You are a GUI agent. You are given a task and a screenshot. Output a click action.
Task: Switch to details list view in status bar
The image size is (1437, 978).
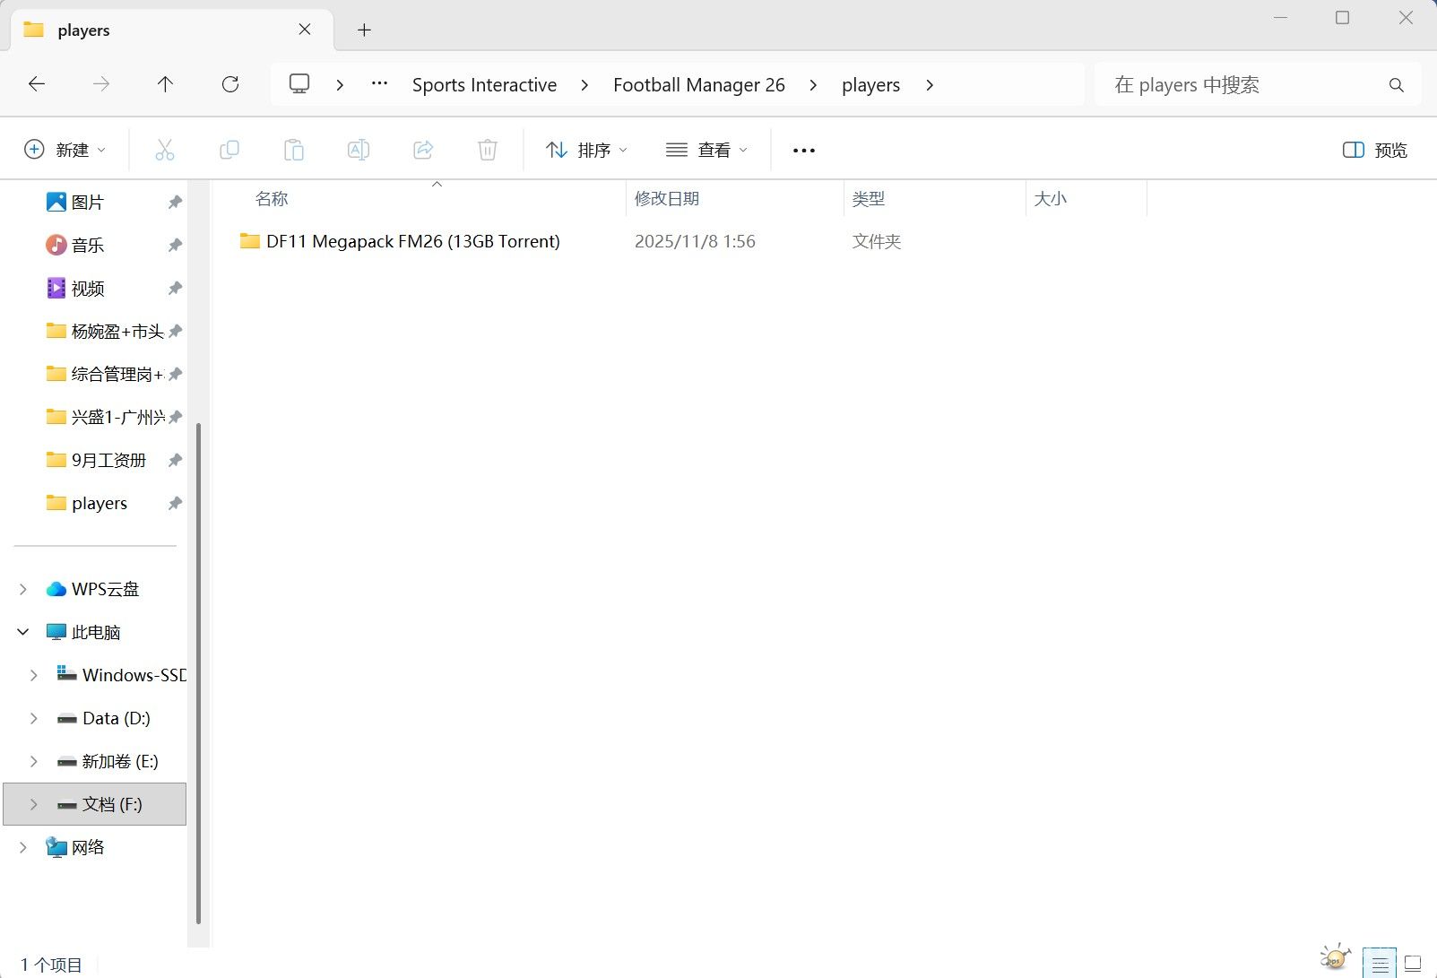pos(1380,965)
